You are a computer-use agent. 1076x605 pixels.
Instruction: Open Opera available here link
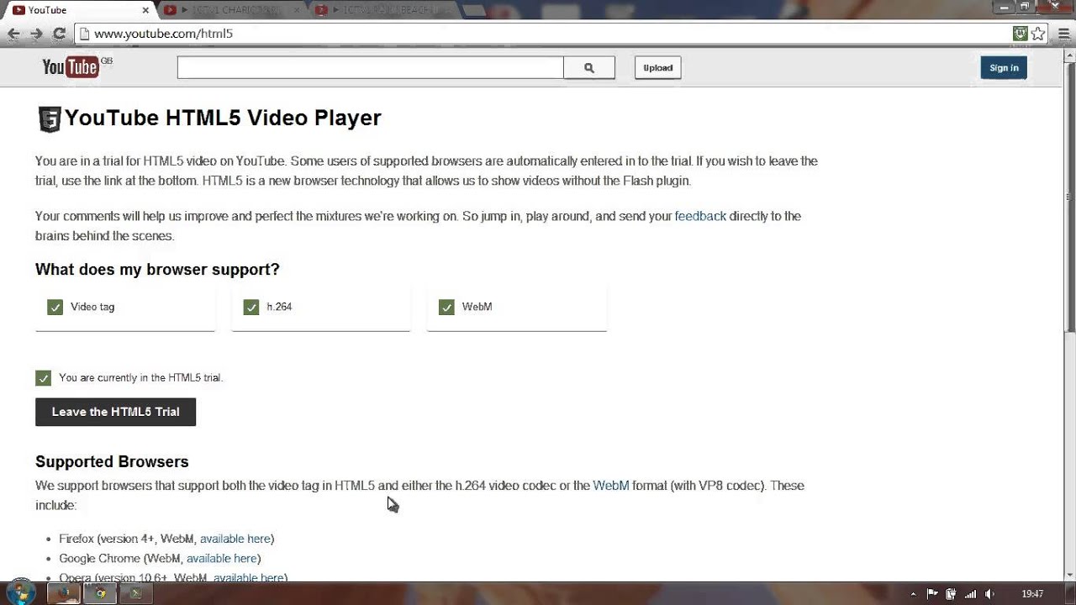click(249, 578)
